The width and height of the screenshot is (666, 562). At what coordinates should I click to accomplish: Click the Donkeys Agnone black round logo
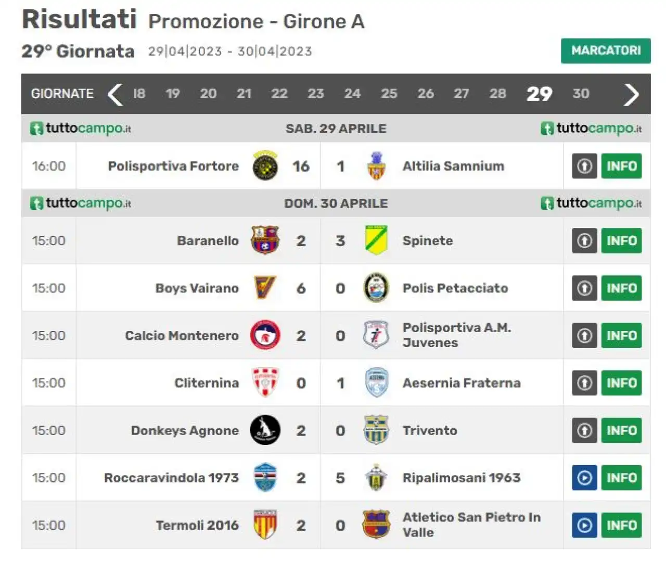click(x=265, y=430)
